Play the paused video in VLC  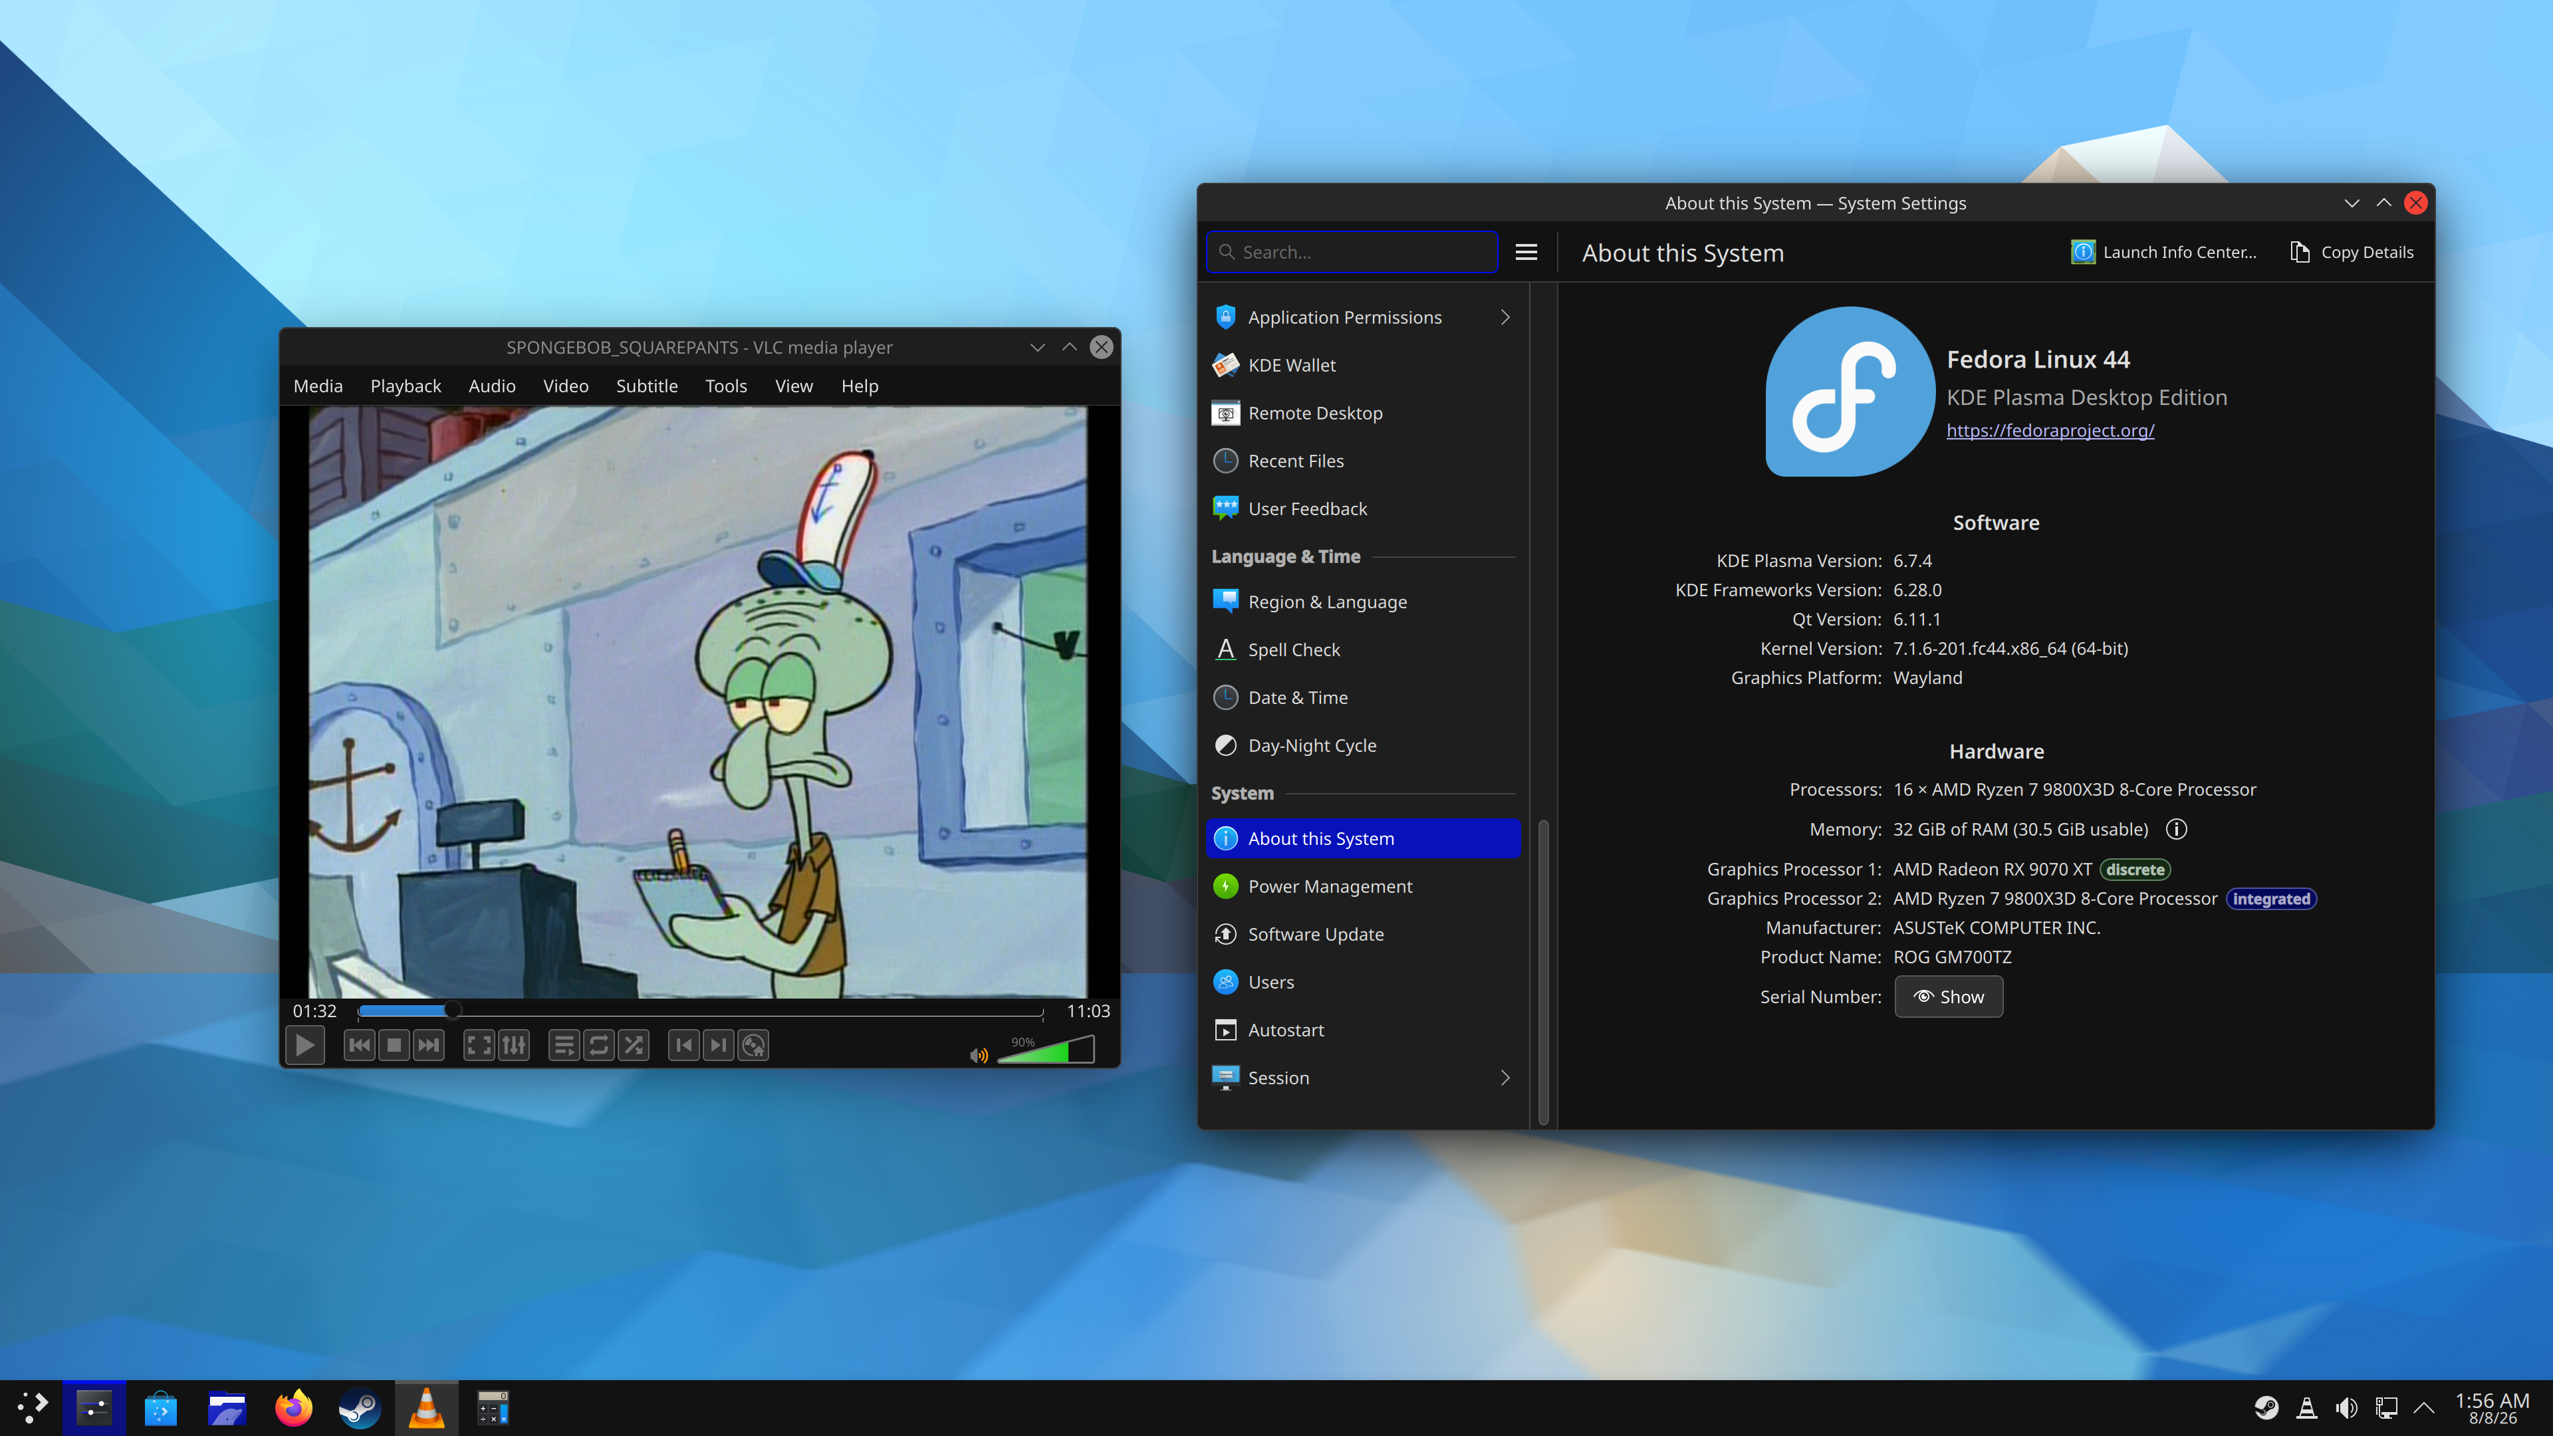coord(304,1044)
